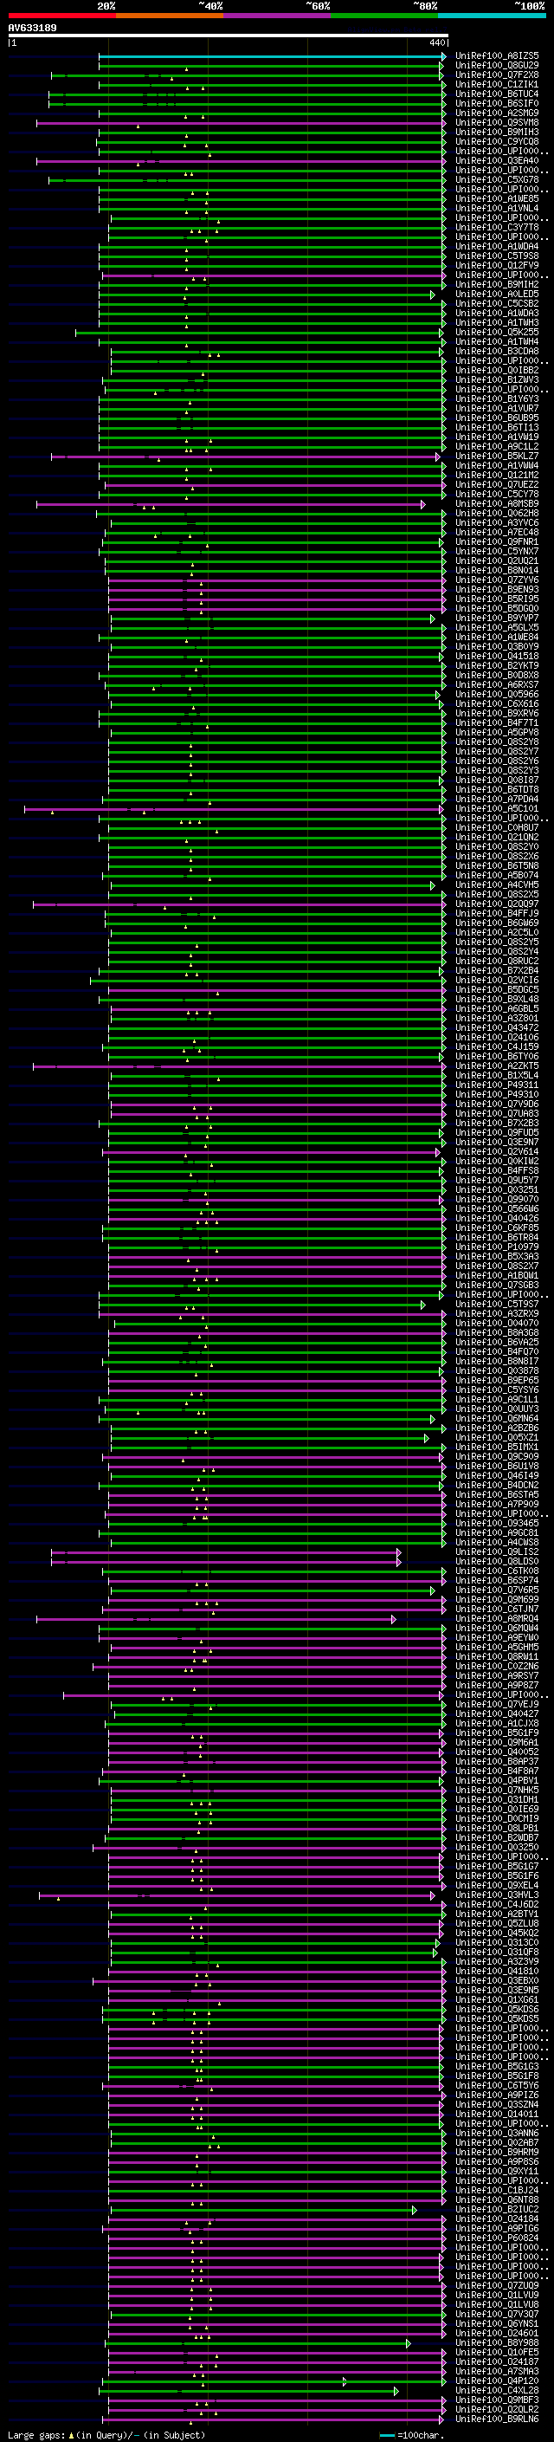Viewport: 554px width, 2442px height.
Task: Select the UniRef100_B9RLN6 label
Action: [x=497, y=2419]
